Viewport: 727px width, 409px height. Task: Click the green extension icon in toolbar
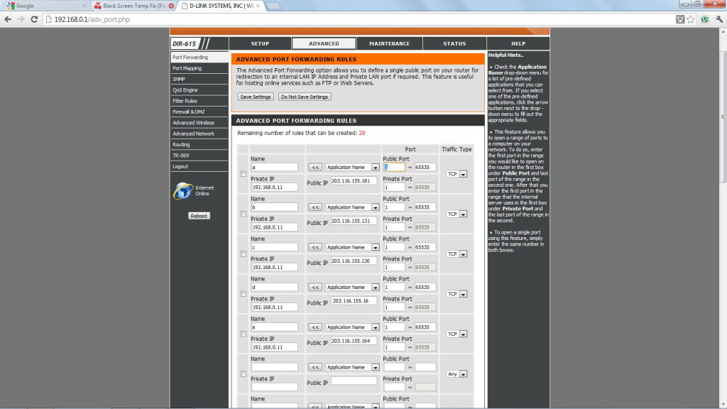[x=705, y=19]
